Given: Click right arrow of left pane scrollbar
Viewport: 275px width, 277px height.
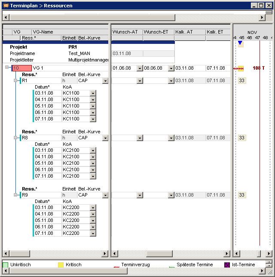Looking at the screenshot, I should click(105, 254).
